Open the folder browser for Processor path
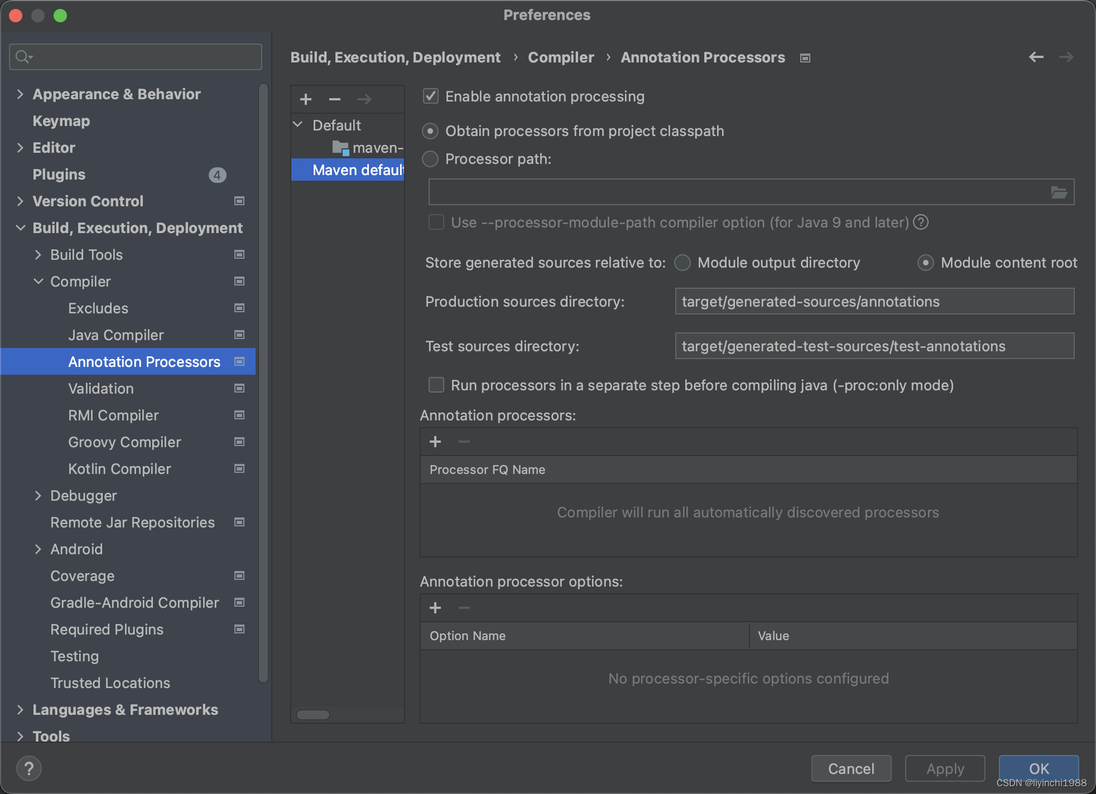The width and height of the screenshot is (1096, 794). point(1059,191)
